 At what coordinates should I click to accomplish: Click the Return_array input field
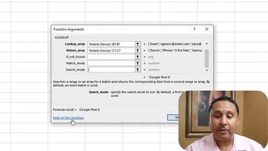[111, 50]
